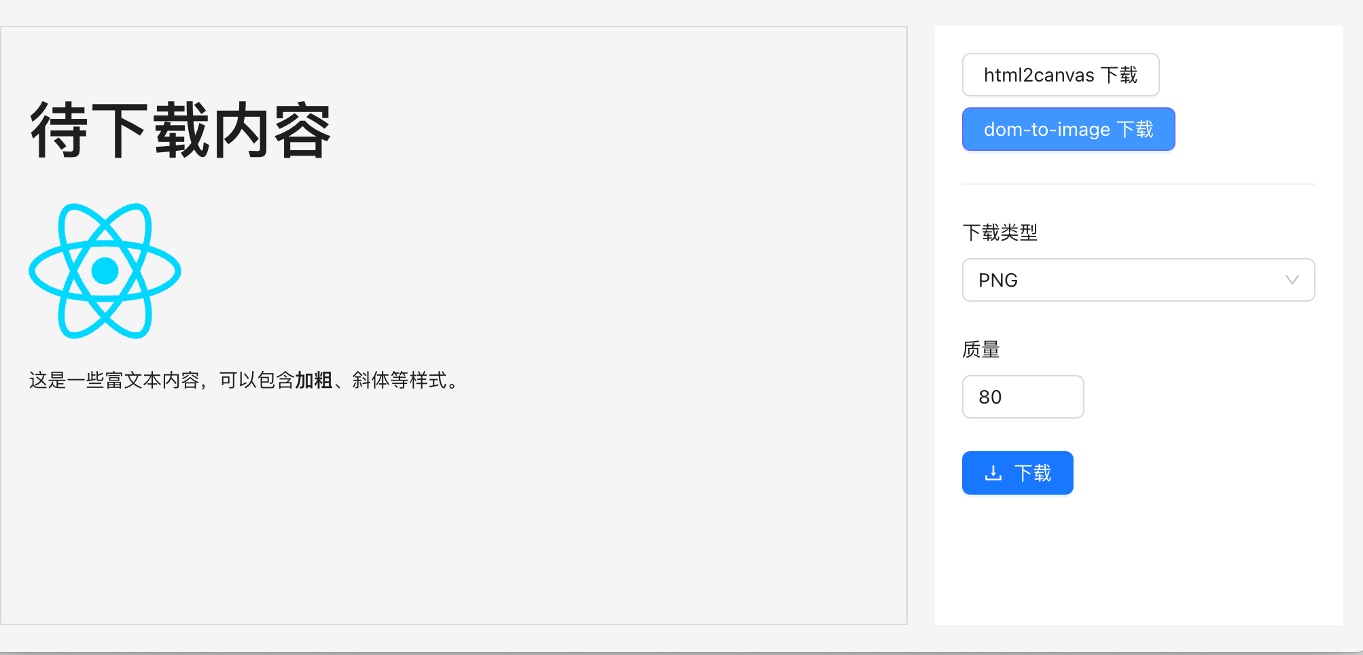The height and width of the screenshot is (655, 1363).
Task: Click the center dot of the React logo
Action: tap(105, 270)
